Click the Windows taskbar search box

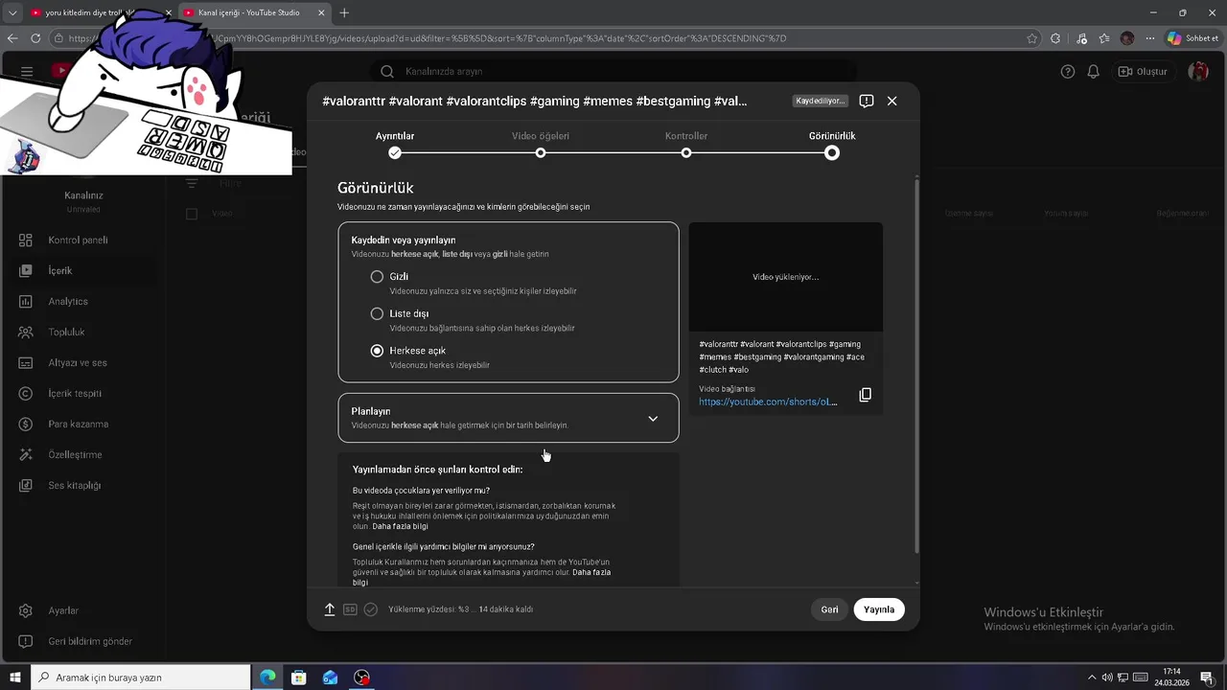pos(141,678)
